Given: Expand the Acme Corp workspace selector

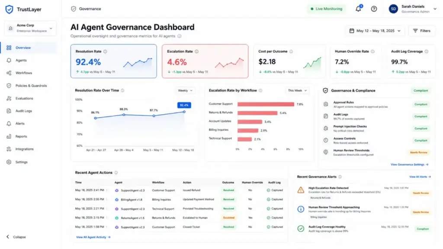Looking at the screenshot, I should 31,28.
